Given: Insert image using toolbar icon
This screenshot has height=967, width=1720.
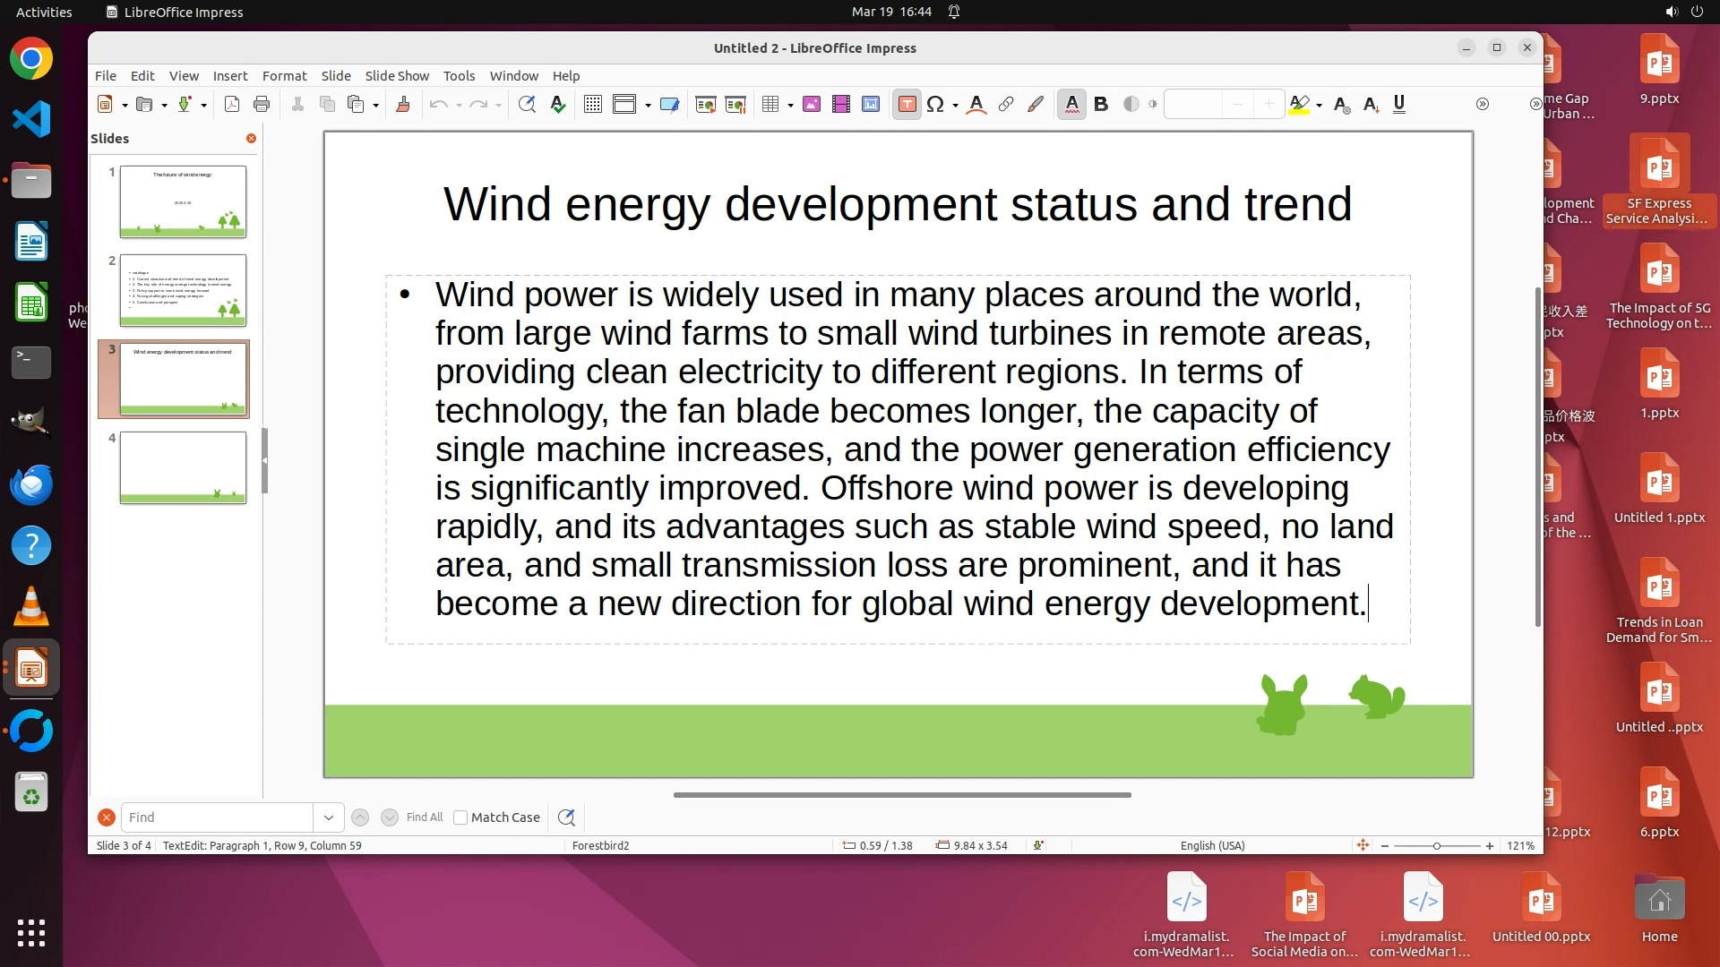Looking at the screenshot, I should click(x=812, y=105).
